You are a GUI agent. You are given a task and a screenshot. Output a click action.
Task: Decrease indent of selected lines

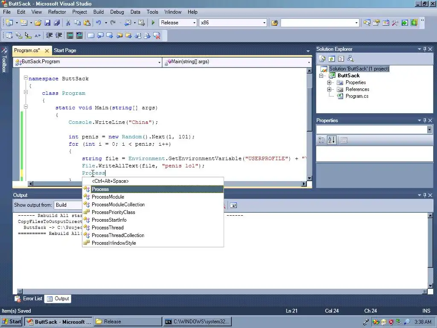50,35
